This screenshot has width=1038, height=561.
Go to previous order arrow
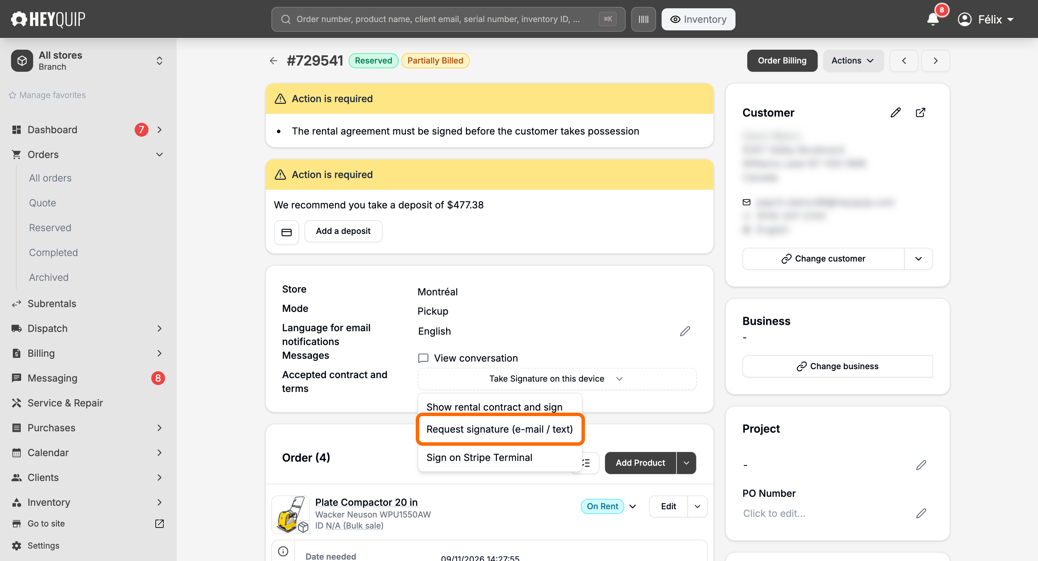[904, 61]
